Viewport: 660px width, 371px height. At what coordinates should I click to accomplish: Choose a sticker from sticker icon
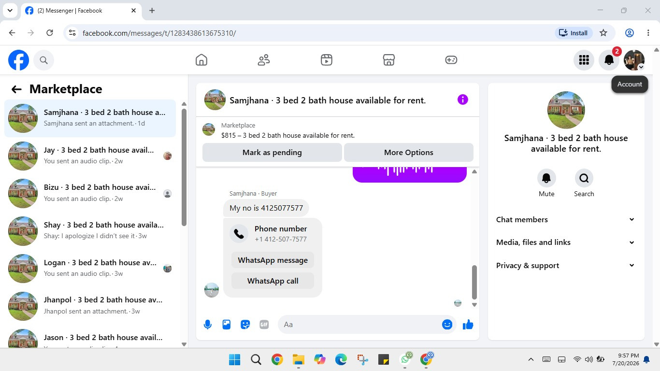245,325
